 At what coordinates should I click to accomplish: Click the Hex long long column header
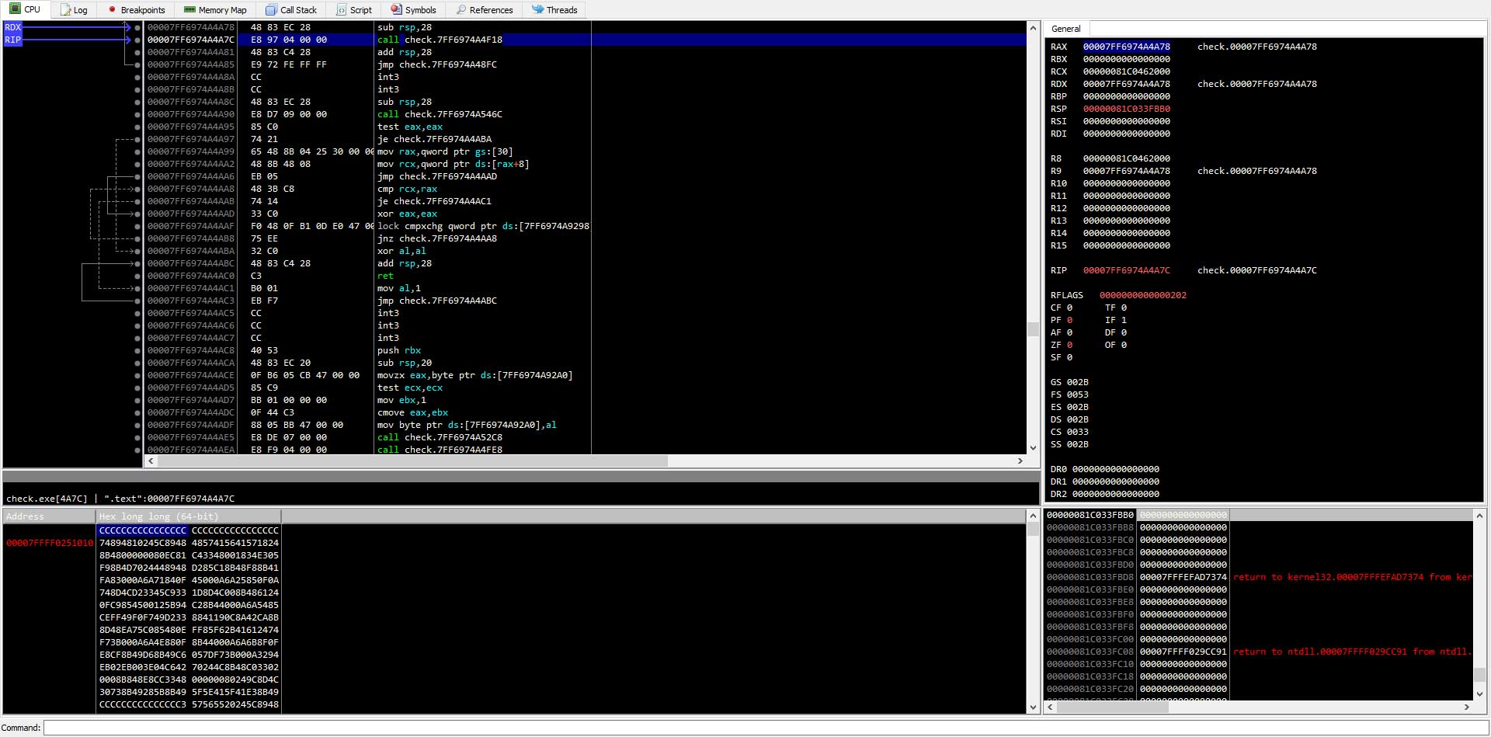pos(158,516)
